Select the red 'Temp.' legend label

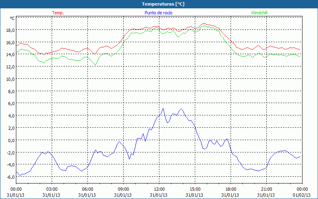58,13
